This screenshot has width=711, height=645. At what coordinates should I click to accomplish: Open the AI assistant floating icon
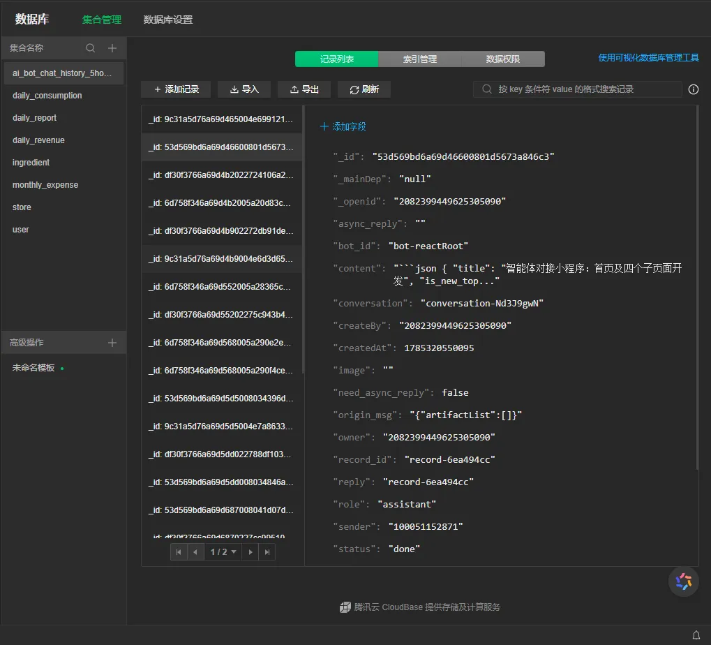click(683, 581)
